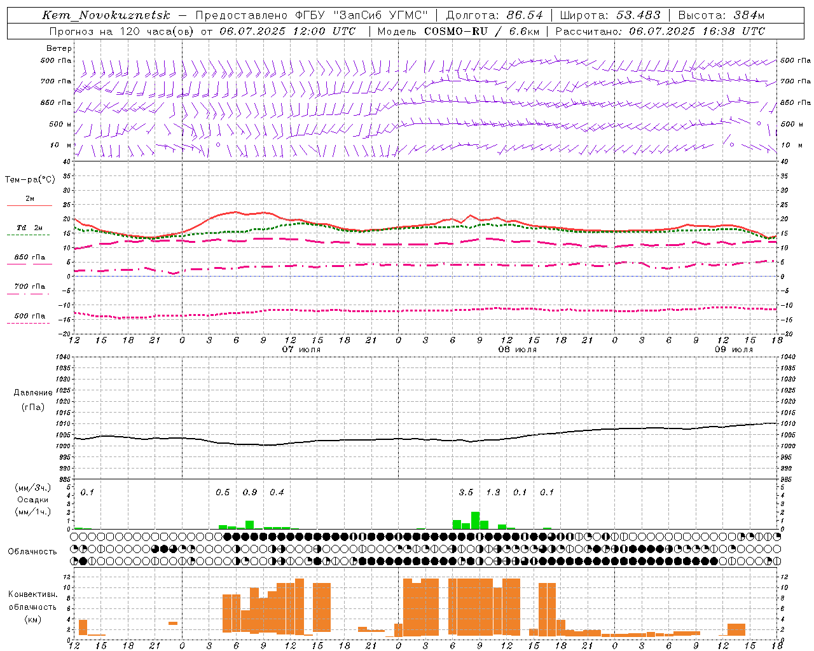
Task: Click the '09 июля' date label
Action: coord(733,350)
